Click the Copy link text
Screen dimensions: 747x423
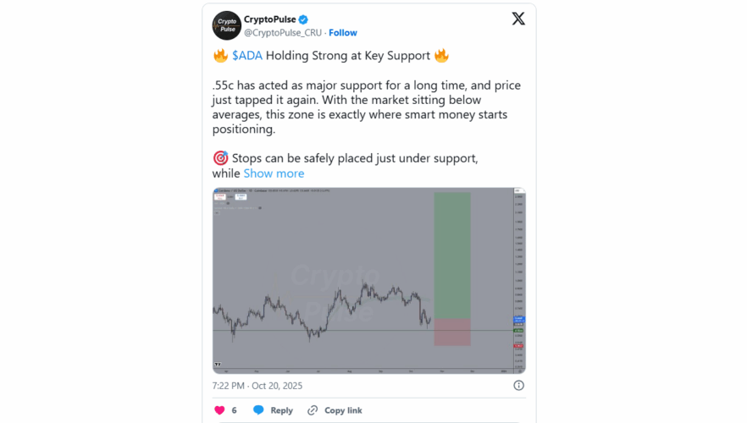click(343, 410)
